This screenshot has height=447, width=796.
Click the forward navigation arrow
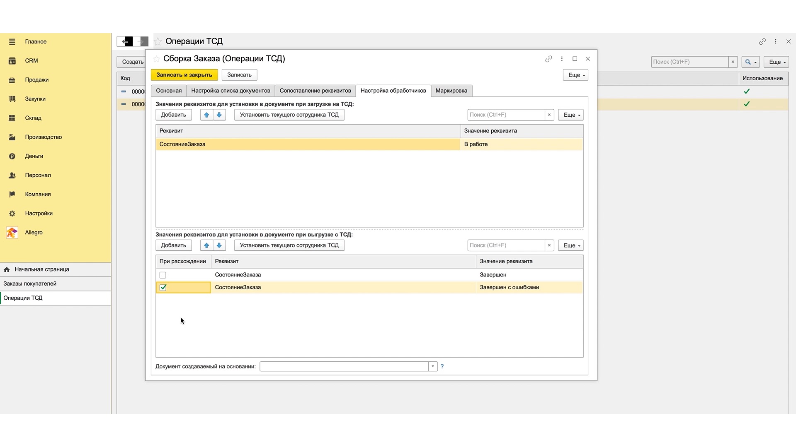pos(141,41)
